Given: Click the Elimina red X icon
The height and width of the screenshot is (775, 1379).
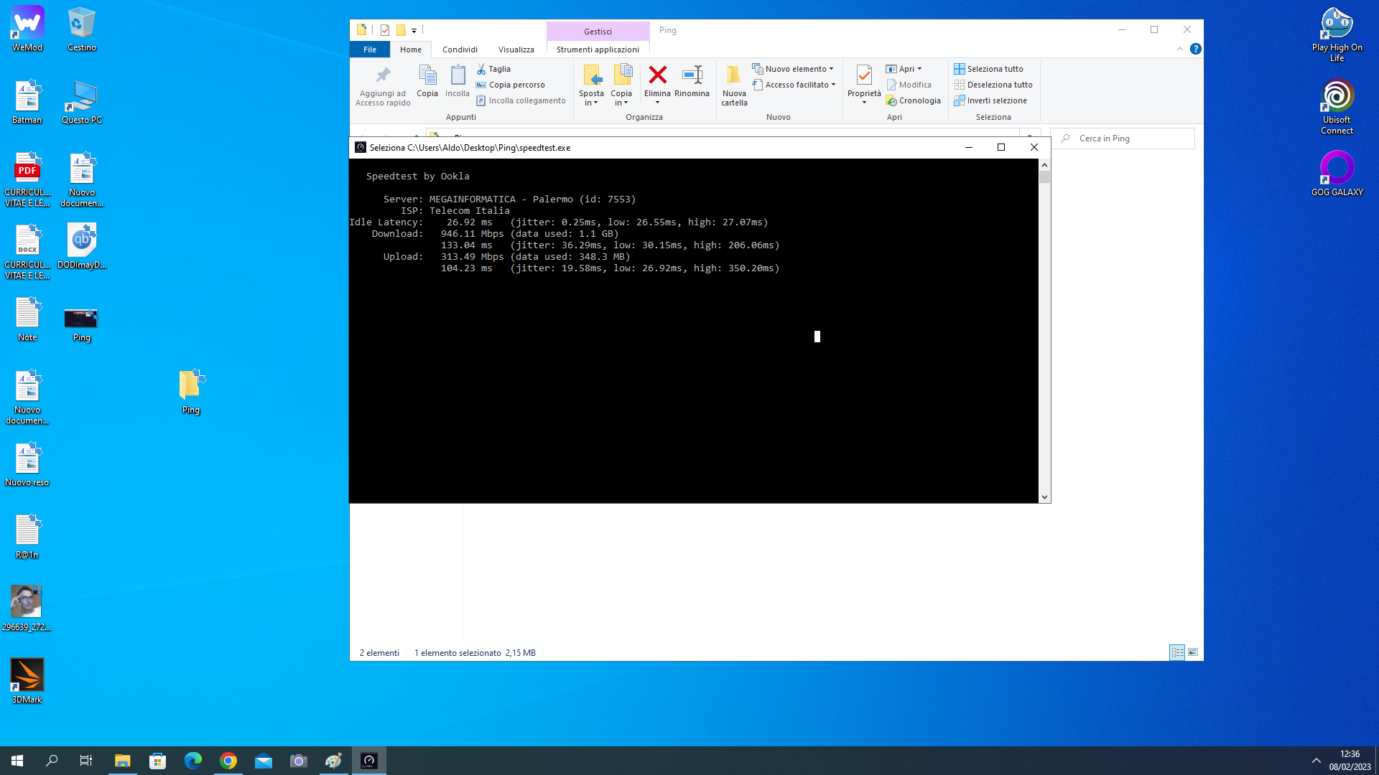Looking at the screenshot, I should pos(657,75).
